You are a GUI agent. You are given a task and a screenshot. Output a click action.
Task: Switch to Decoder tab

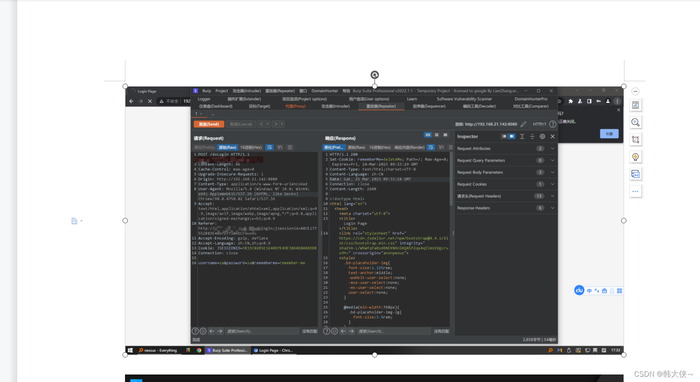pos(479,106)
